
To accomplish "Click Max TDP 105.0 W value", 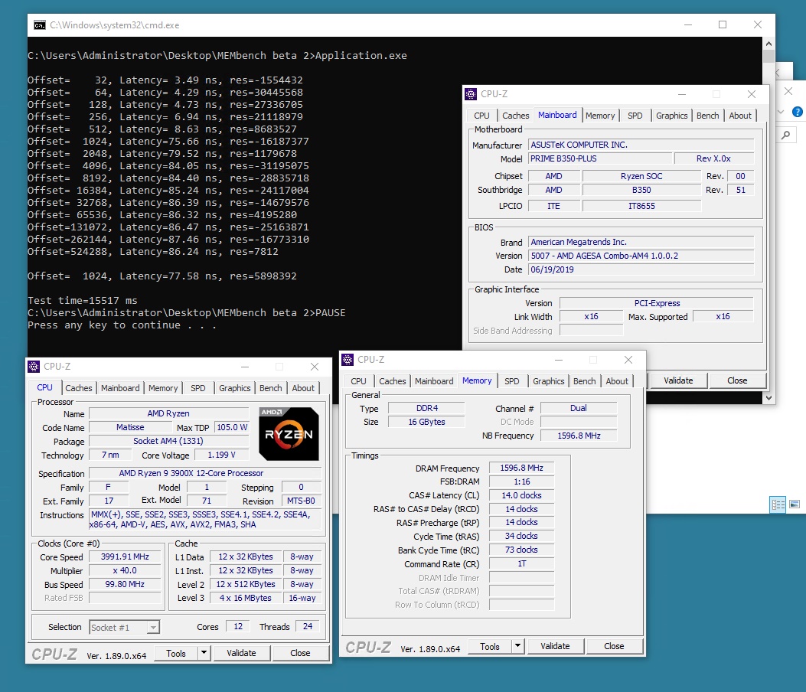I will point(232,428).
